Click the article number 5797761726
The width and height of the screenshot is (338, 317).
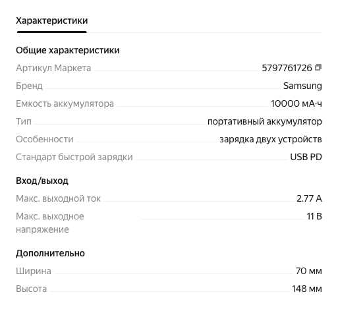pos(287,68)
